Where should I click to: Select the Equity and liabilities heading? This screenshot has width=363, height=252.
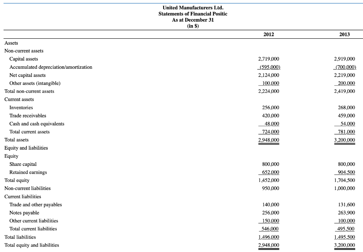(x=27, y=148)
